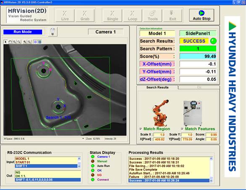Open the dropdown arrow in image status bar

83,139
